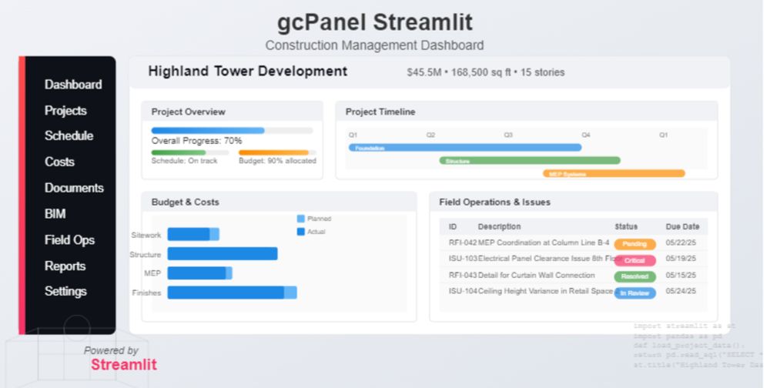Open Field Ops in the sidebar

tap(69, 239)
